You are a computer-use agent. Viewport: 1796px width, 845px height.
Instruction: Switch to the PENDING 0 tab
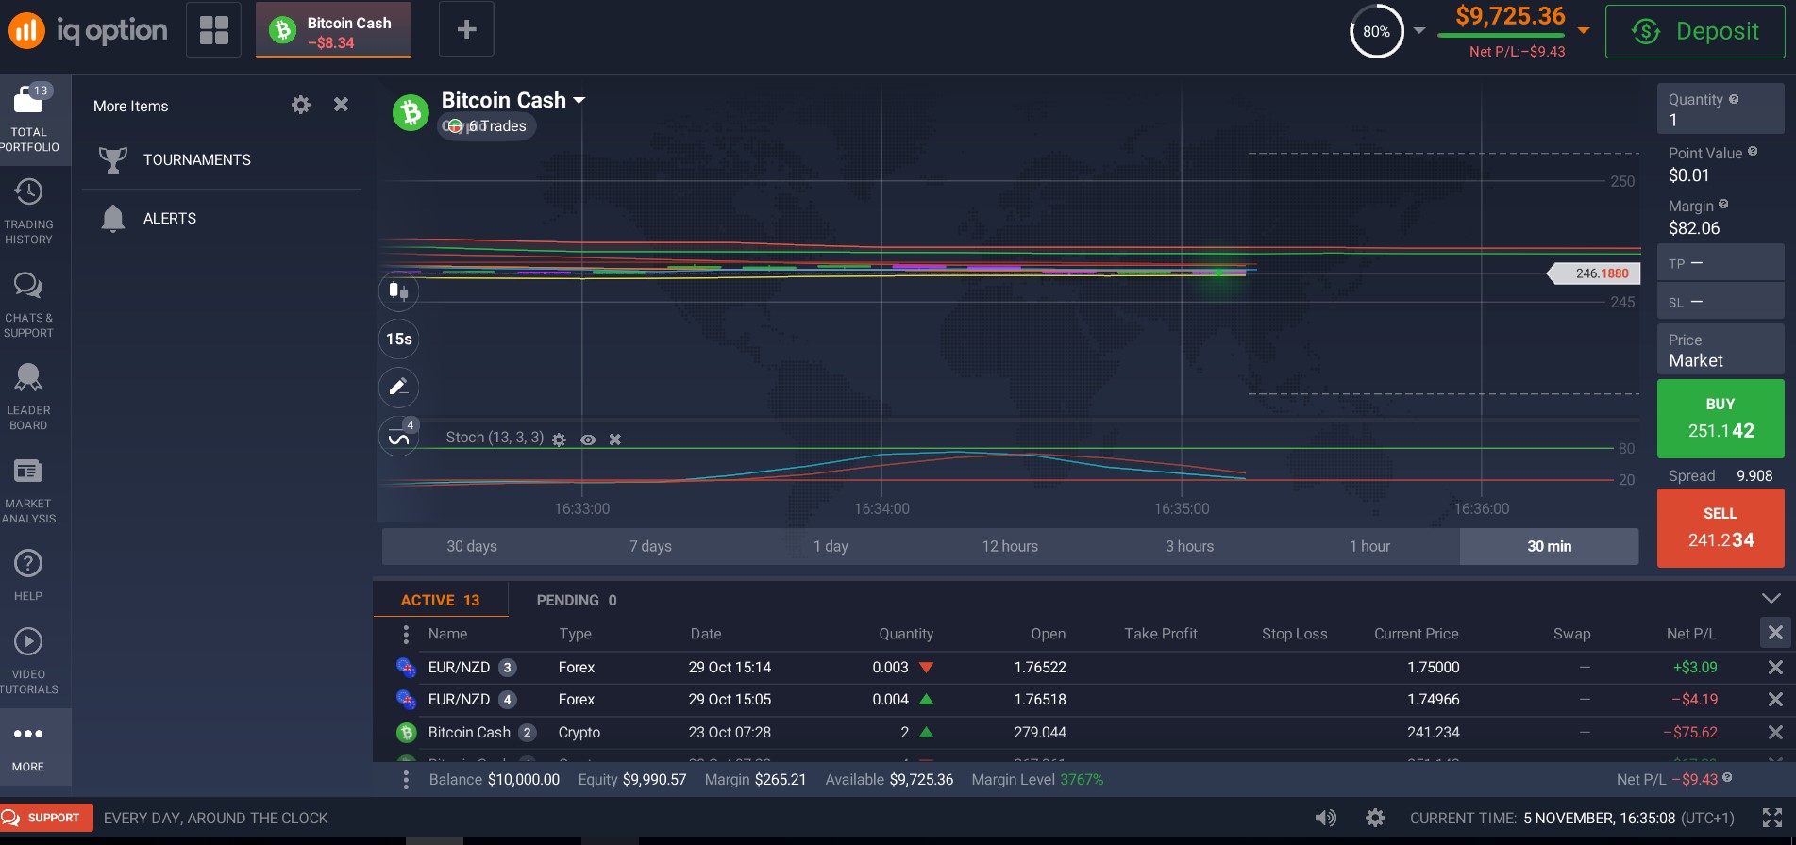point(577,601)
